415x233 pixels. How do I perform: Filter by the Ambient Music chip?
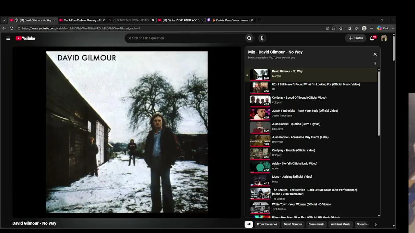pos(340,224)
